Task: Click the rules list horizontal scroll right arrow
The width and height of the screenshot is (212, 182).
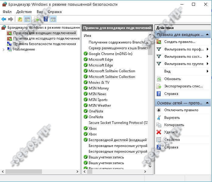Action: coord(145,171)
